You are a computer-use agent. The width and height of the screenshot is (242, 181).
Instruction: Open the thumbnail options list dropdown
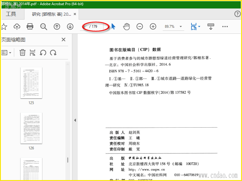pos(6,53)
